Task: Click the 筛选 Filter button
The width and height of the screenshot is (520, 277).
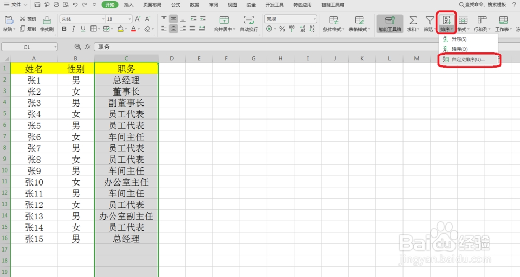Action: [x=430, y=24]
